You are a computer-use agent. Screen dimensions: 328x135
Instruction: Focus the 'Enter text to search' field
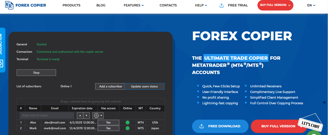47,115
